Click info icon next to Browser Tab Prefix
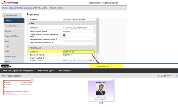 (44, 55)
